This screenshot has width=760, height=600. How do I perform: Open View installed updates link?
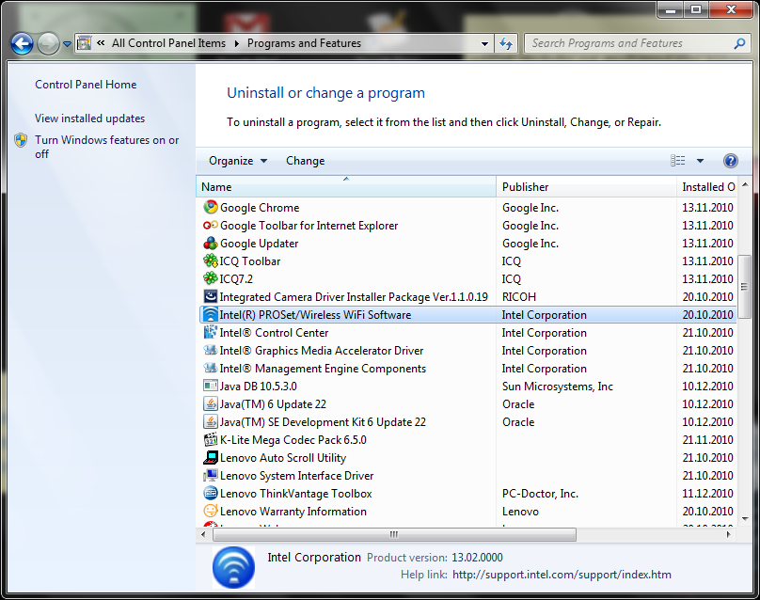pyautogui.click(x=89, y=118)
